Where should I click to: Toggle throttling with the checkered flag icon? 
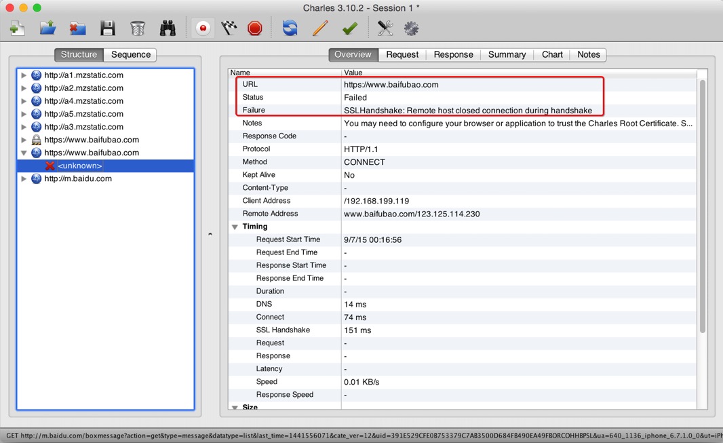(229, 28)
